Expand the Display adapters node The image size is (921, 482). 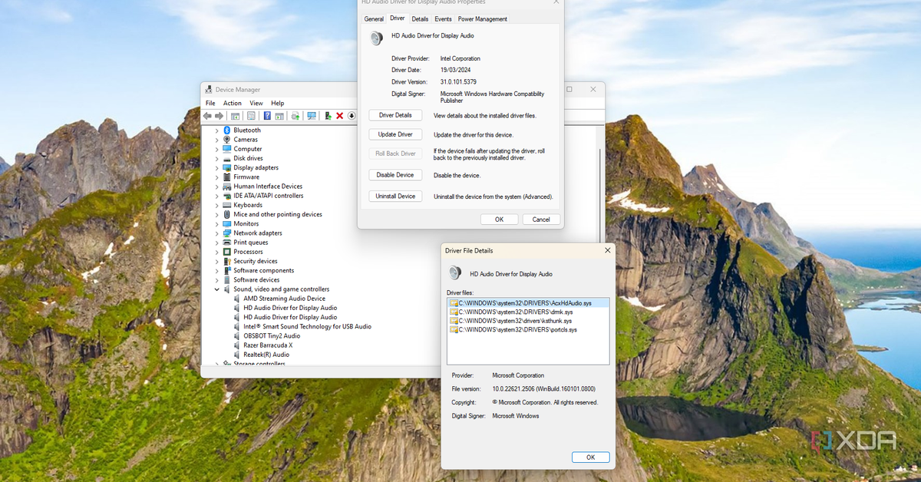point(217,168)
